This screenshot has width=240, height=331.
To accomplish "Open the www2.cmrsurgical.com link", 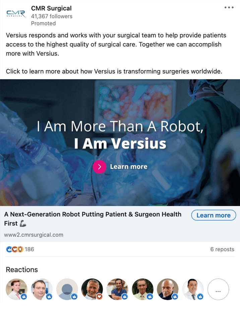I will (34, 235).
